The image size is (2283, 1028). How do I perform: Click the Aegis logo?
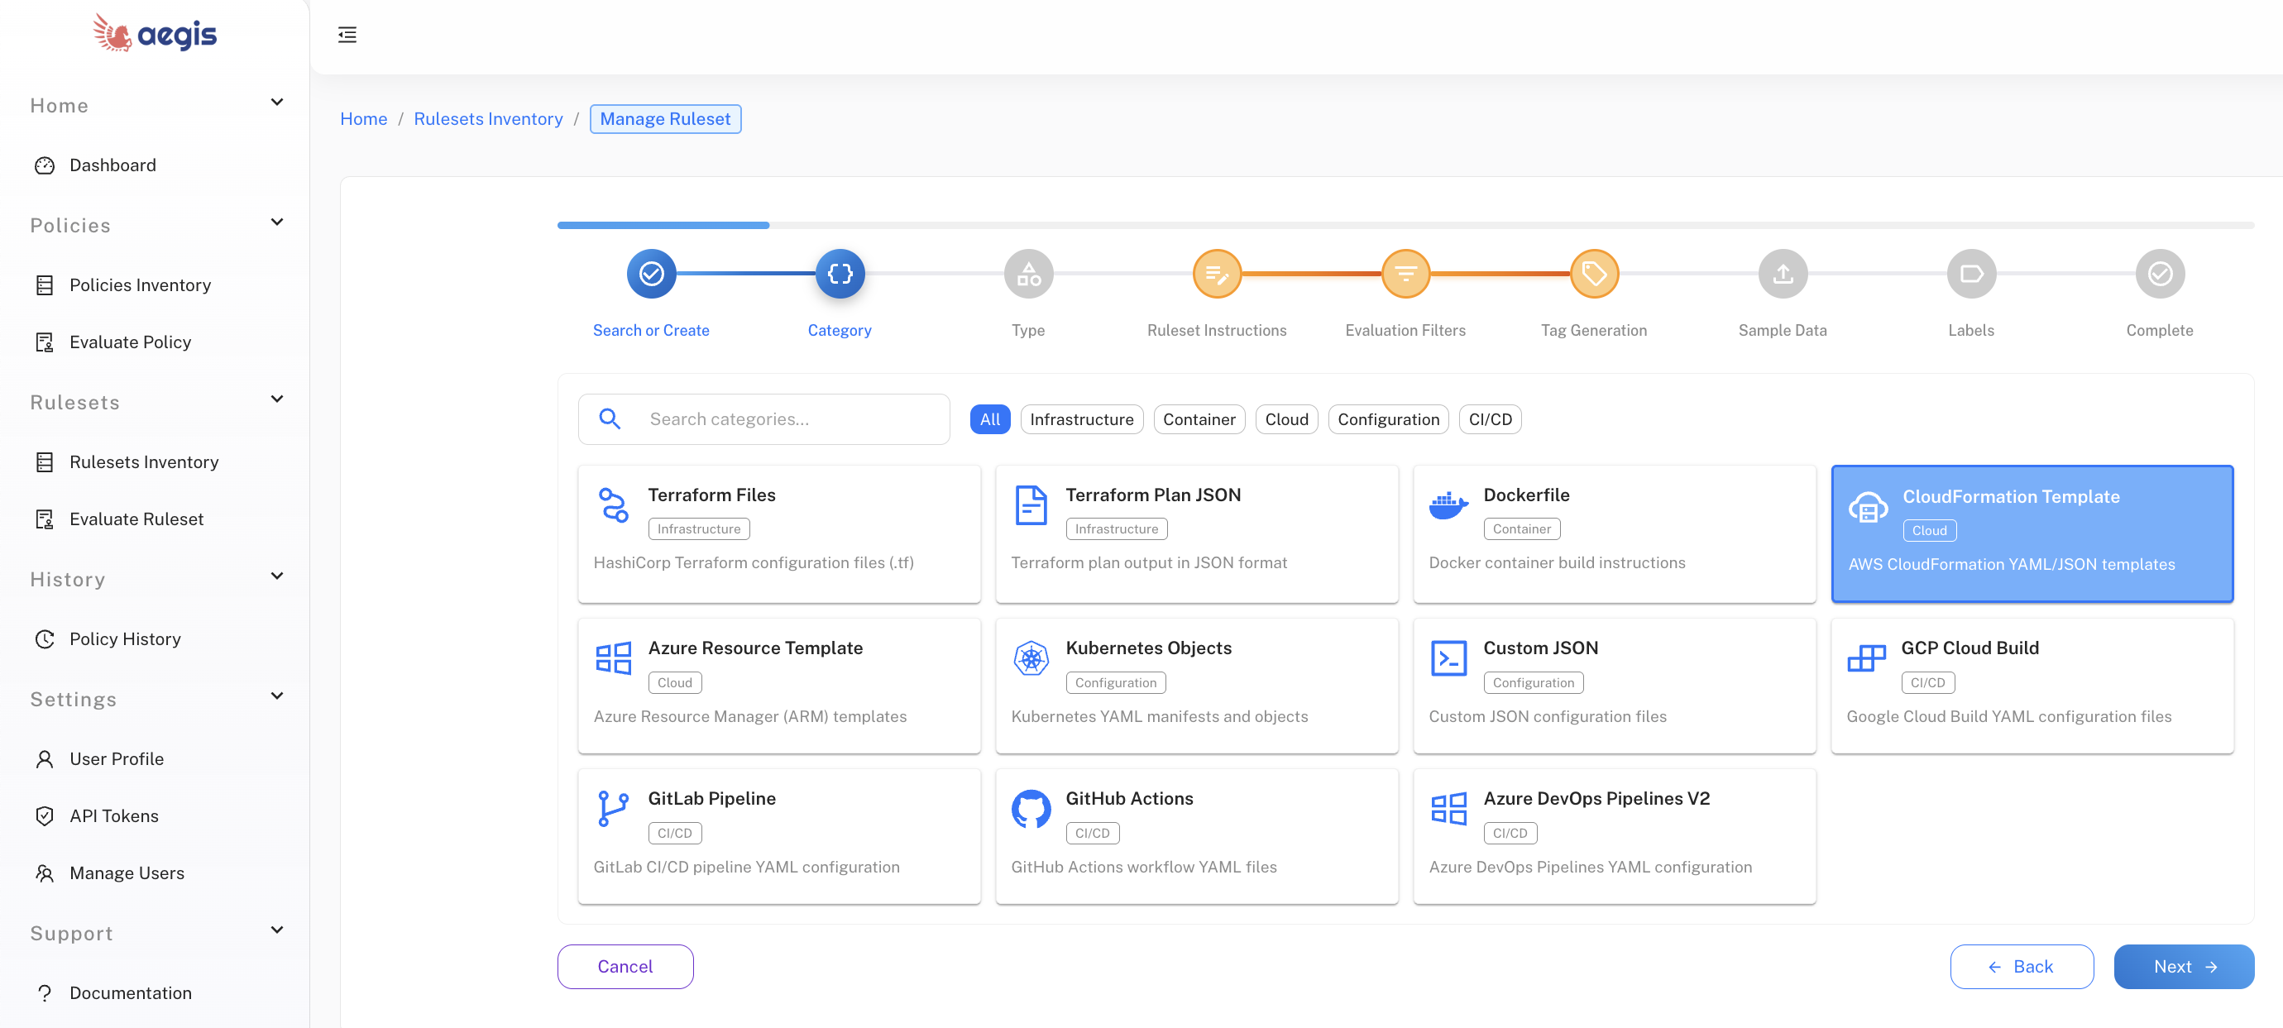pos(156,34)
